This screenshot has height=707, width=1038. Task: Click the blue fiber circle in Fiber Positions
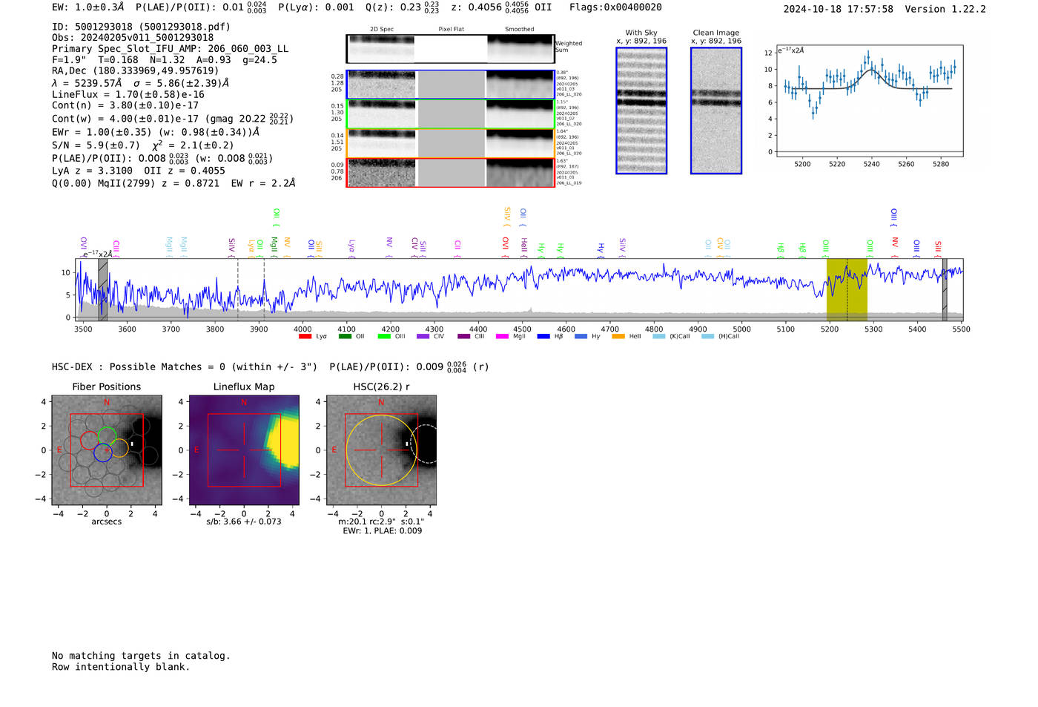103,453
